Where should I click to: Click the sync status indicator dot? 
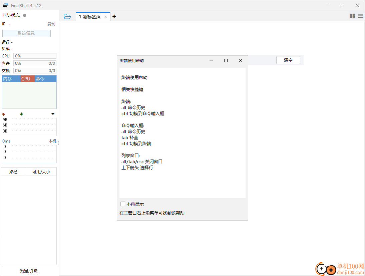24,15
